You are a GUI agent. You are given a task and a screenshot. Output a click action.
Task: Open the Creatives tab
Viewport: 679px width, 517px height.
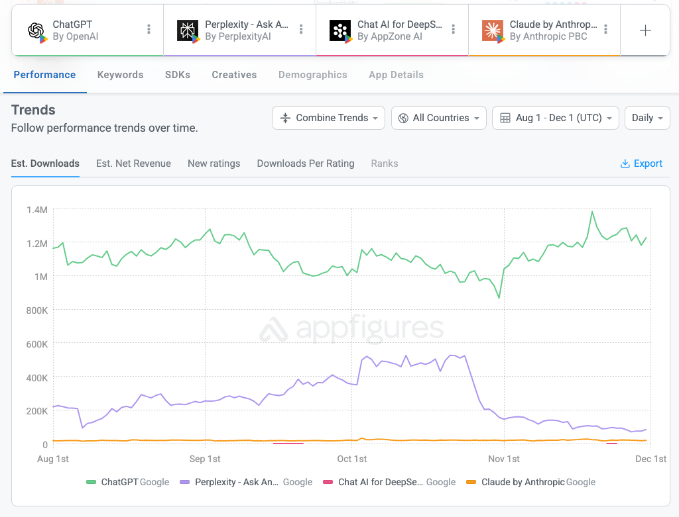pyautogui.click(x=234, y=75)
